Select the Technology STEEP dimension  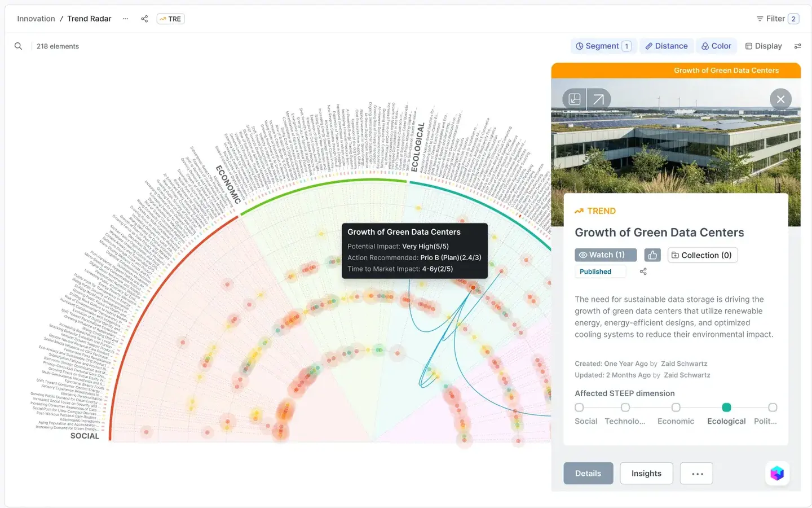tap(625, 408)
